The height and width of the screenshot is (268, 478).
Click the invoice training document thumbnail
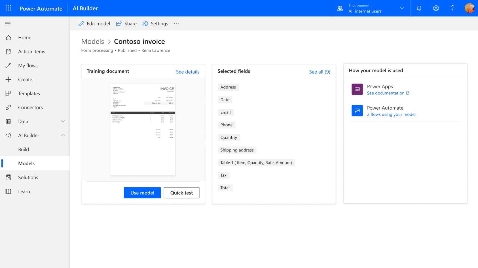143,130
